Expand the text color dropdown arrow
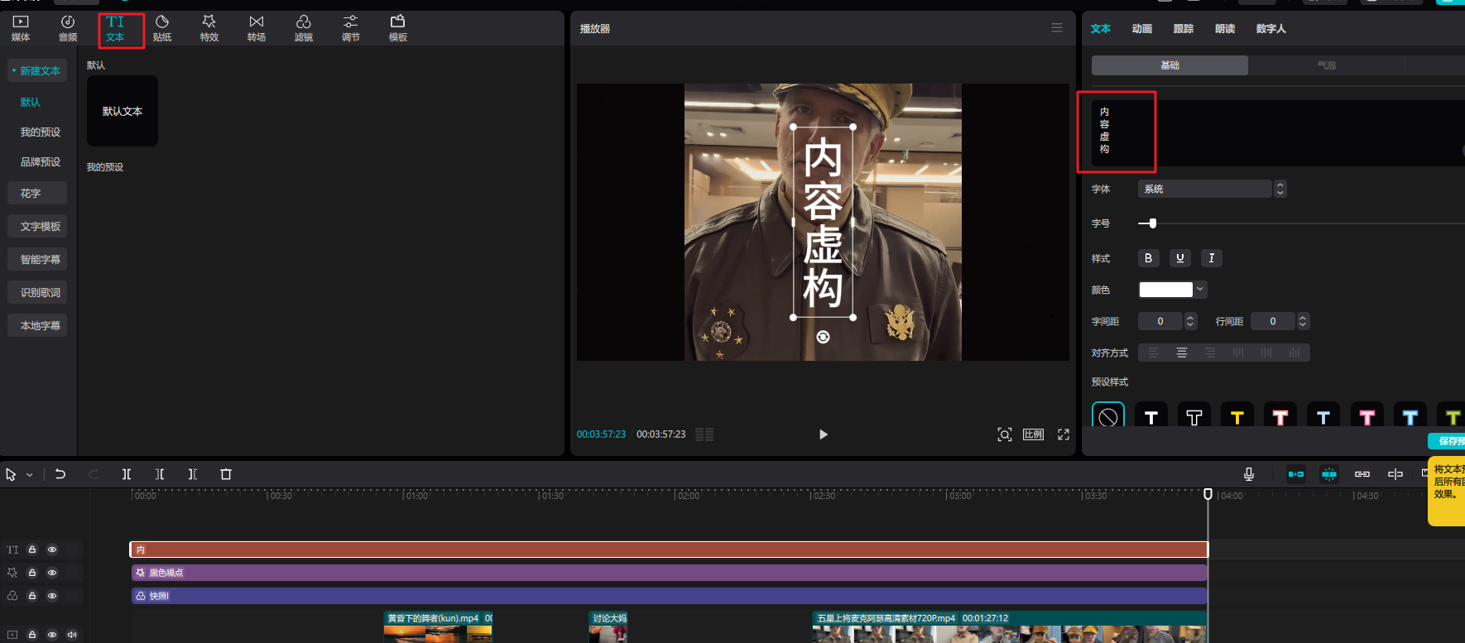Viewport: 1465px width, 643px height. coord(1200,290)
